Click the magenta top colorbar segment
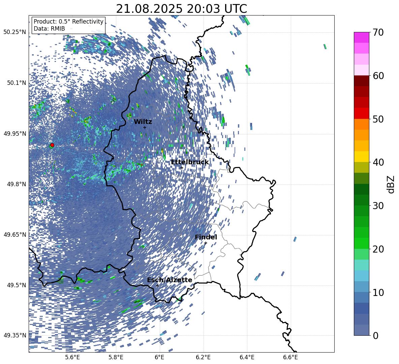Screen dimensions: 399x364 click(x=361, y=37)
